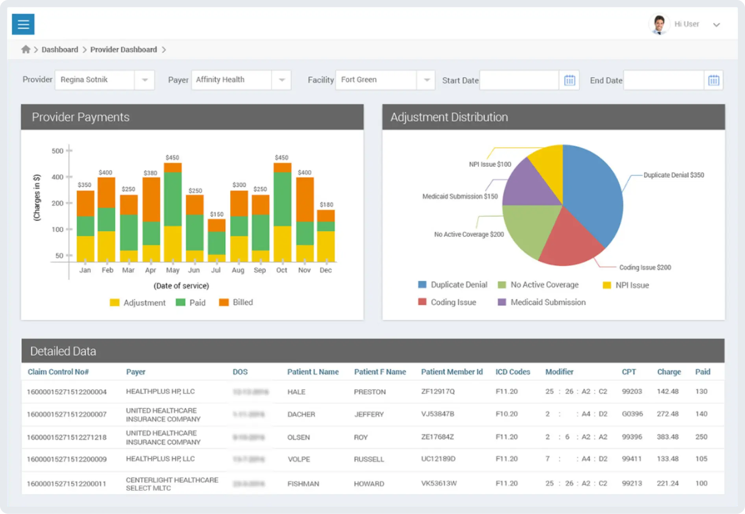745x514 pixels.
Task: Go to Dashboard breadcrumb
Action: [x=60, y=50]
